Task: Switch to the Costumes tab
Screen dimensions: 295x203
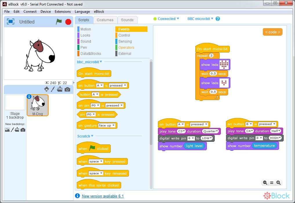Action: pos(105,20)
